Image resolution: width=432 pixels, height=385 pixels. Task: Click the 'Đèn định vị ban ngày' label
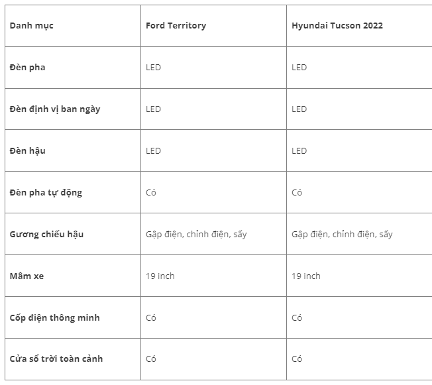click(x=55, y=109)
